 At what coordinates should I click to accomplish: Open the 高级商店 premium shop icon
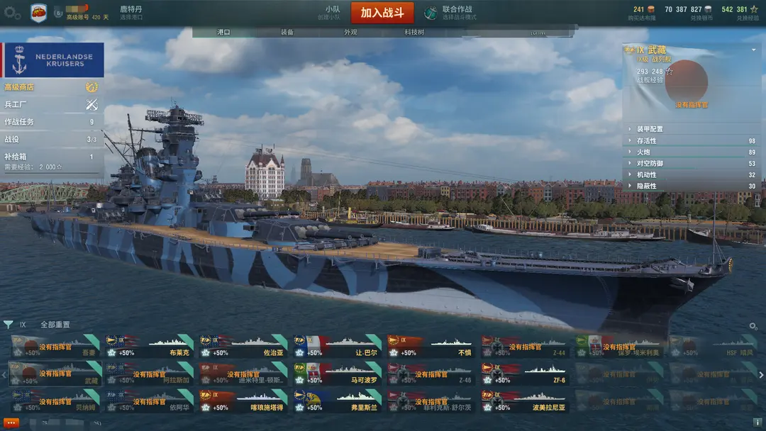[x=91, y=87]
